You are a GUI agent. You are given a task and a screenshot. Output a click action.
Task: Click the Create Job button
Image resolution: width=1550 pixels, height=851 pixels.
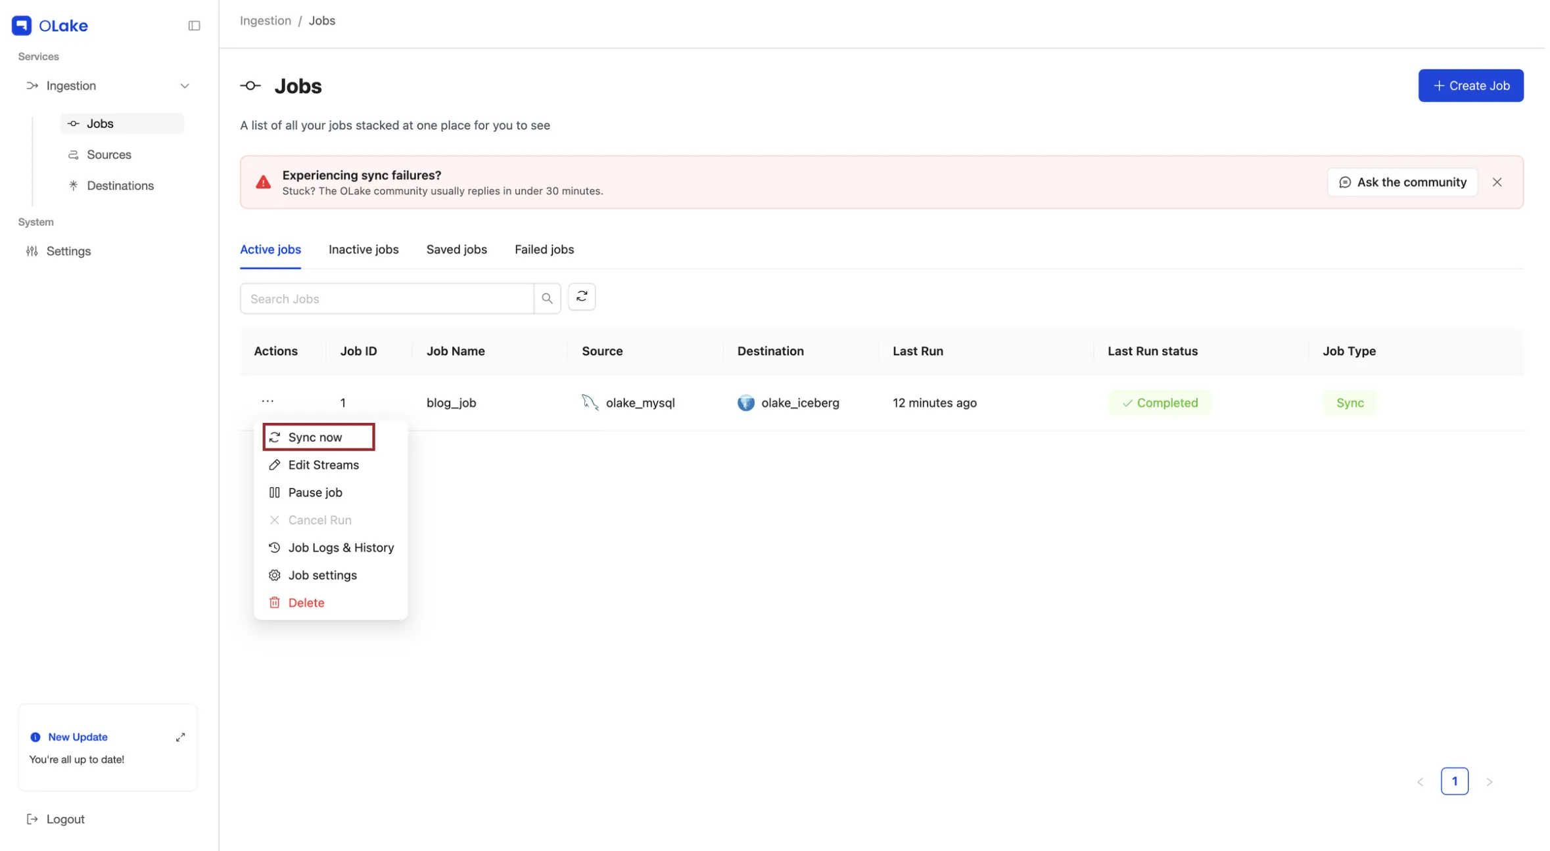coord(1470,85)
